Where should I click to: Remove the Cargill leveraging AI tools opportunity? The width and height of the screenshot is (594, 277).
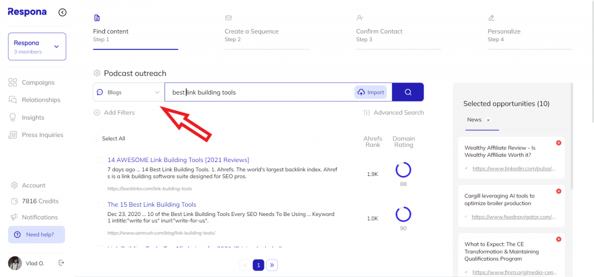[559, 191]
